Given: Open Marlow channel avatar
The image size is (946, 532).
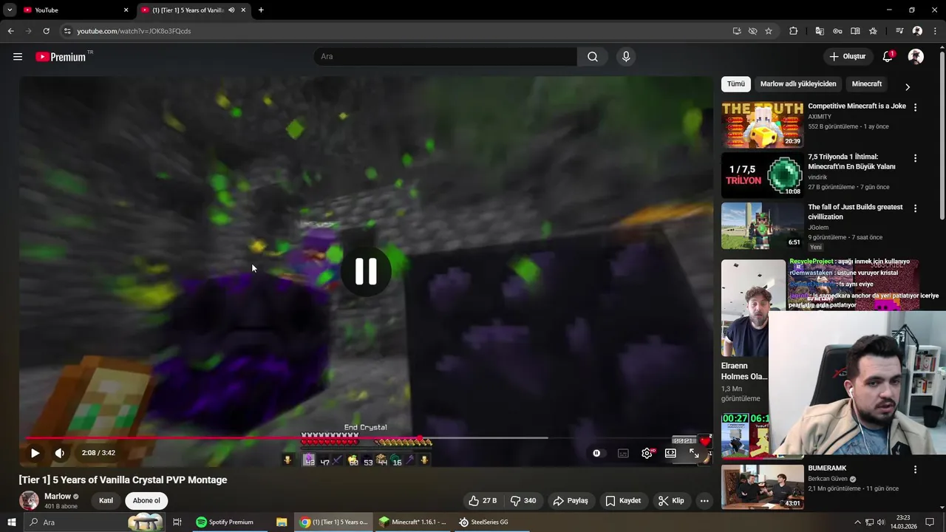Looking at the screenshot, I should pos(29,501).
